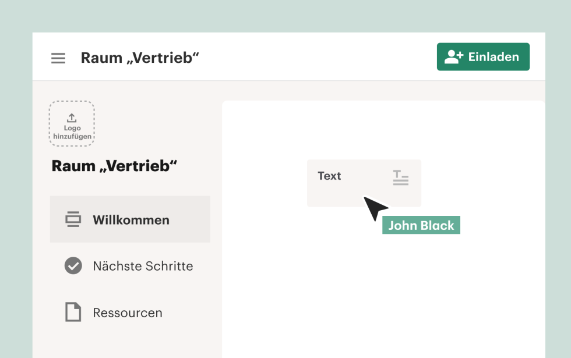
Task: Click the Einladen invite button
Action: pyautogui.click(x=483, y=57)
